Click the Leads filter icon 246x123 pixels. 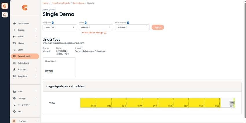click(x=14, y=50)
